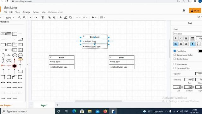Send selection to back
Viewport: 202px width, 114px height.
coord(54,17)
